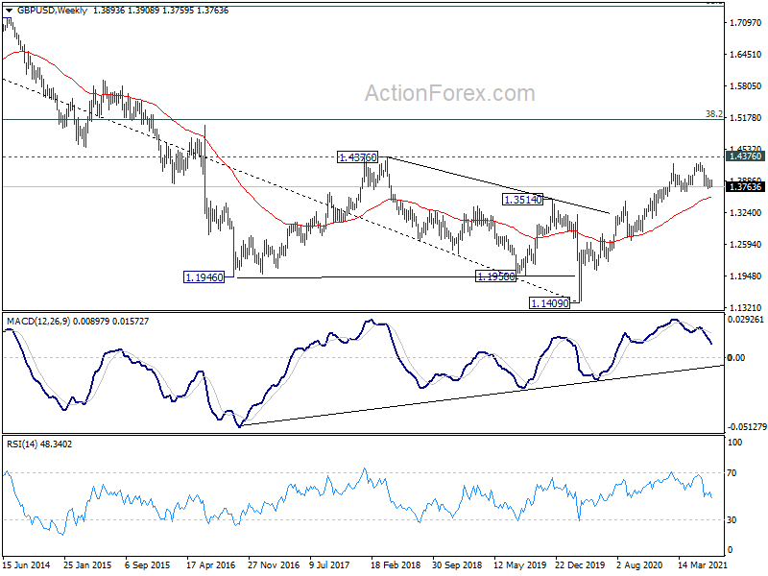
Task: Select the 1.43760 price label box
Action: [357, 157]
